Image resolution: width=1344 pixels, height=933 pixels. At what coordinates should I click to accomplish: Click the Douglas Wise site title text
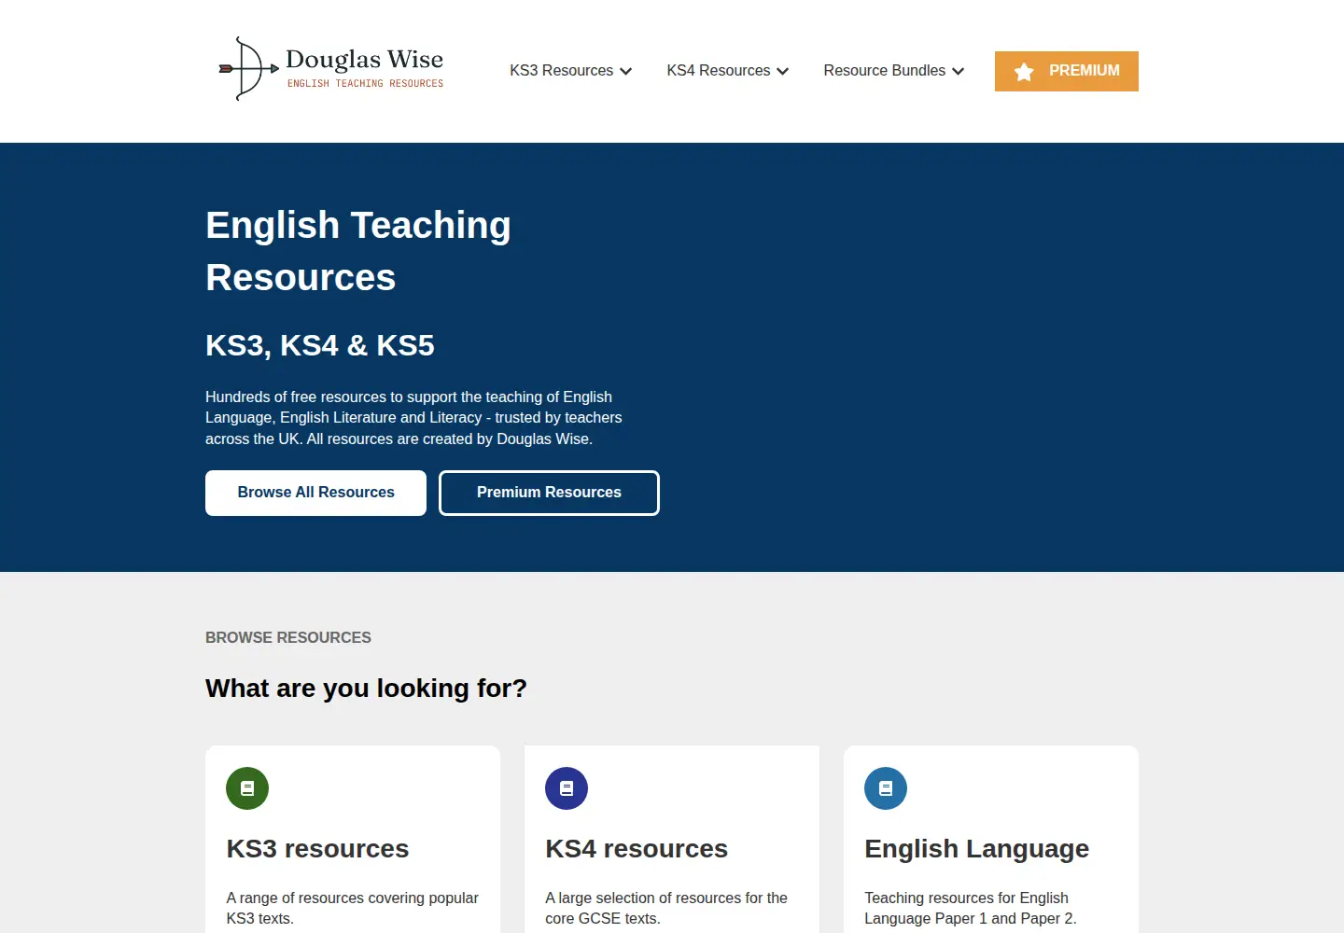click(x=364, y=60)
